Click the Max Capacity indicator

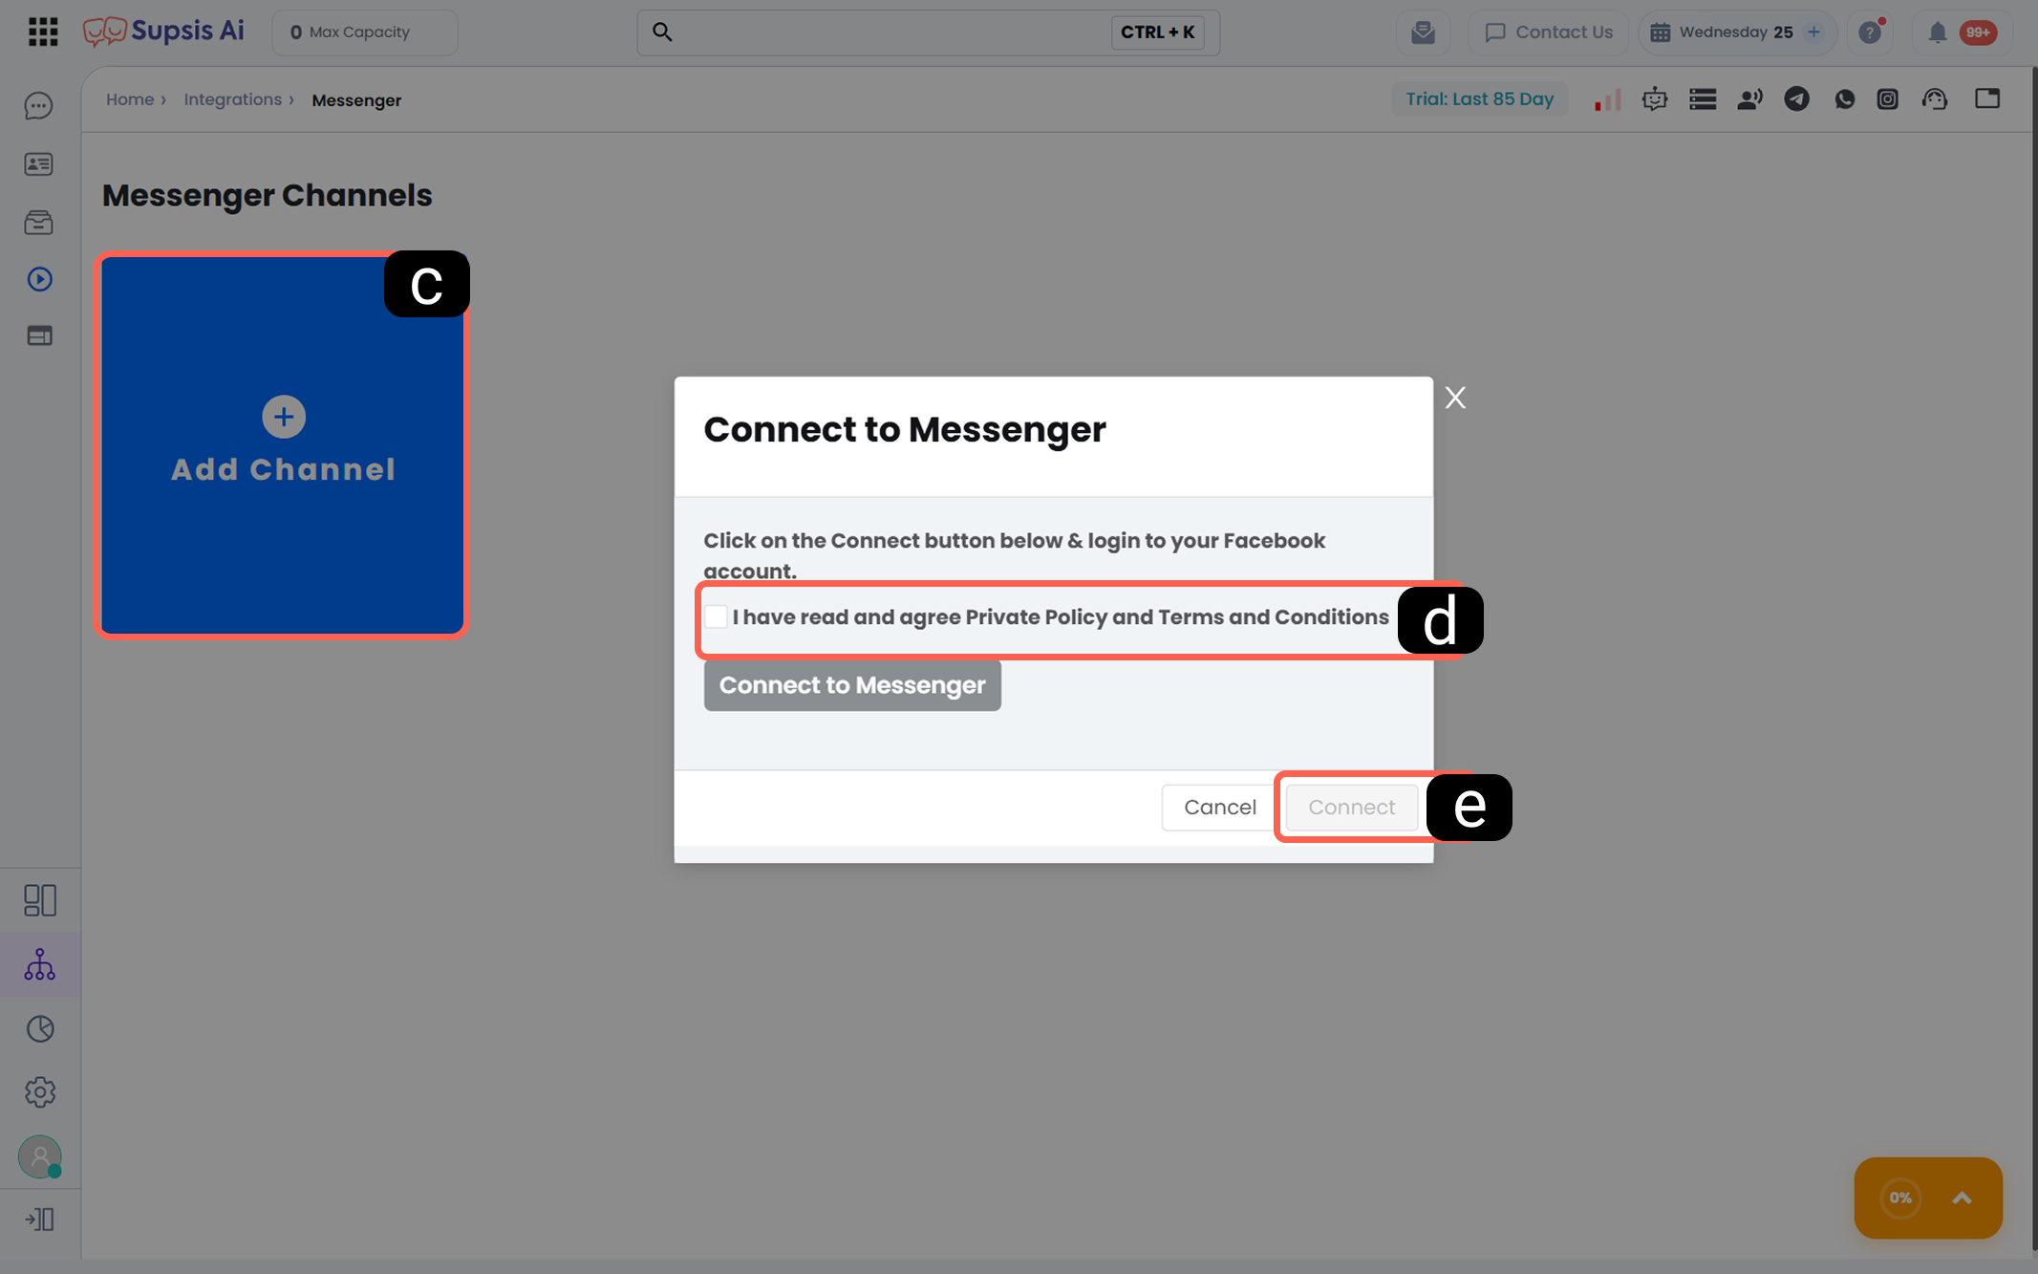point(364,32)
